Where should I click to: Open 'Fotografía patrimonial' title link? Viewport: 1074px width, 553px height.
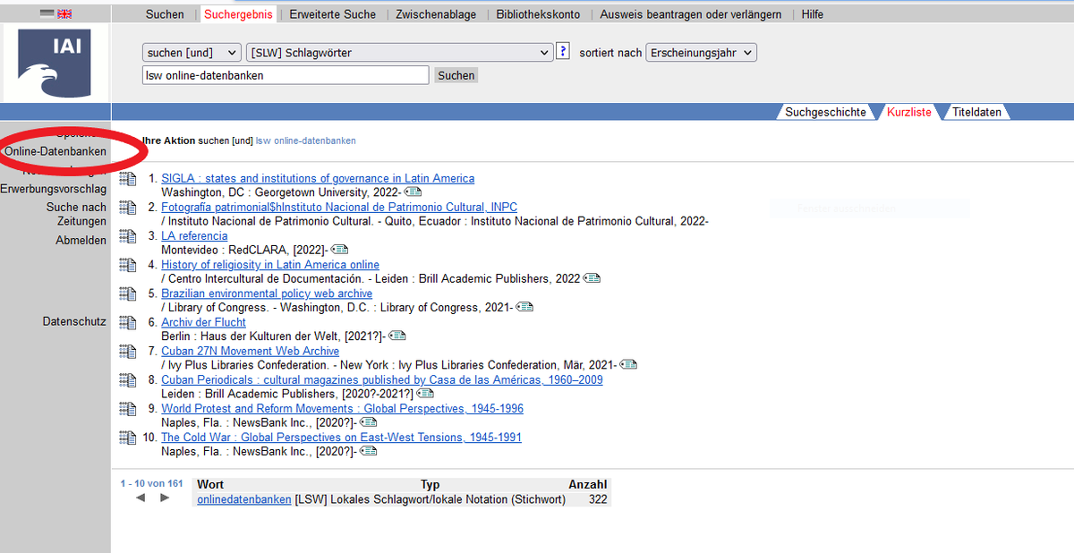(x=339, y=207)
